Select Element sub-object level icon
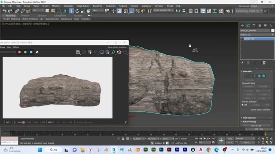 [x=264, y=76]
